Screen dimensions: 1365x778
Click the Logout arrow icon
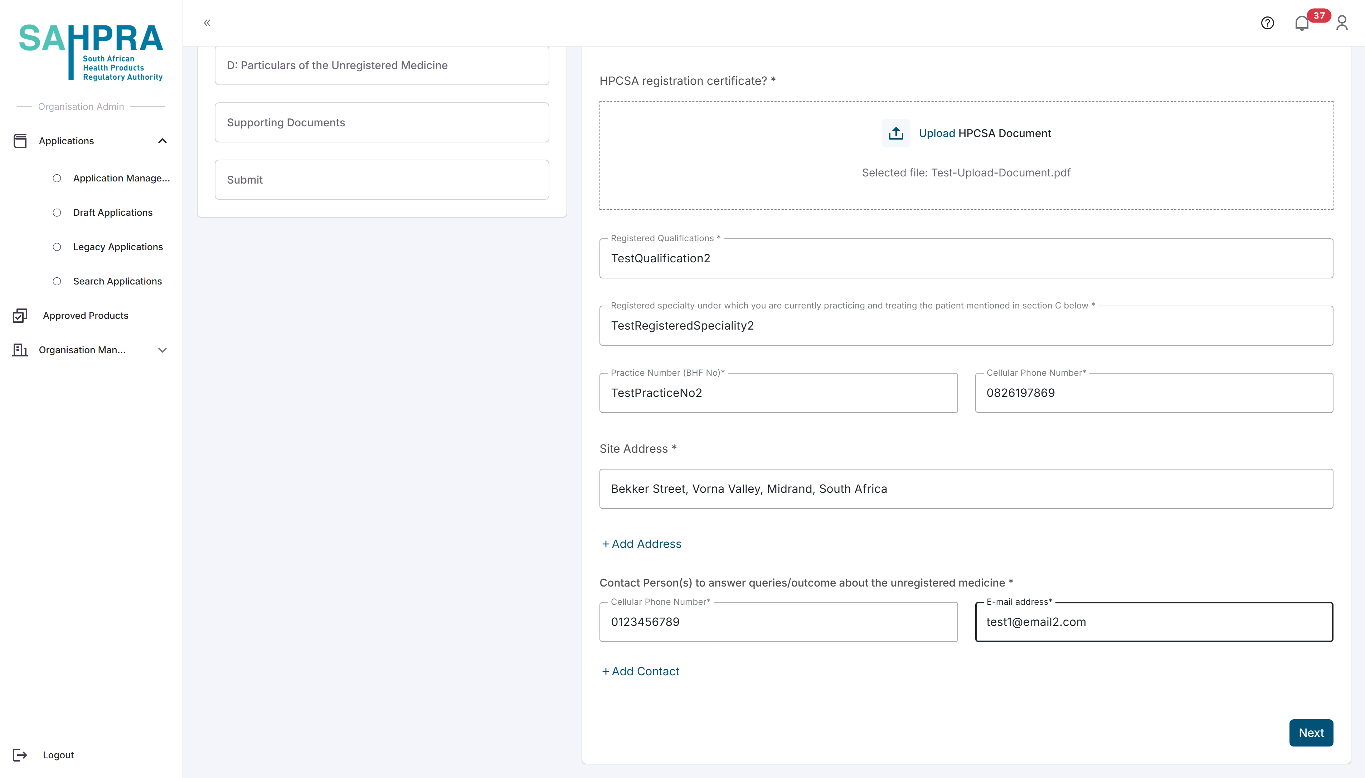[x=20, y=755]
